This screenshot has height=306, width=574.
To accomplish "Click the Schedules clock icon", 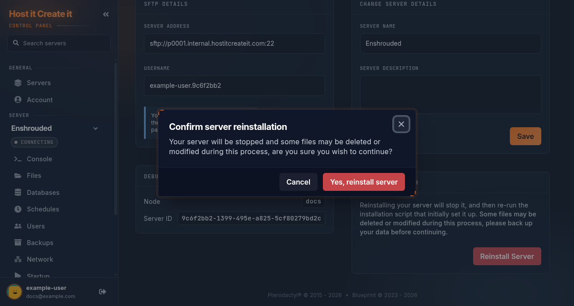I will (x=18, y=209).
